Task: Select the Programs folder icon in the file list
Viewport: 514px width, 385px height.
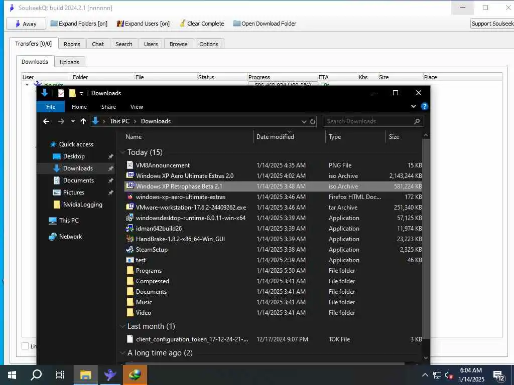Action: pos(130,270)
